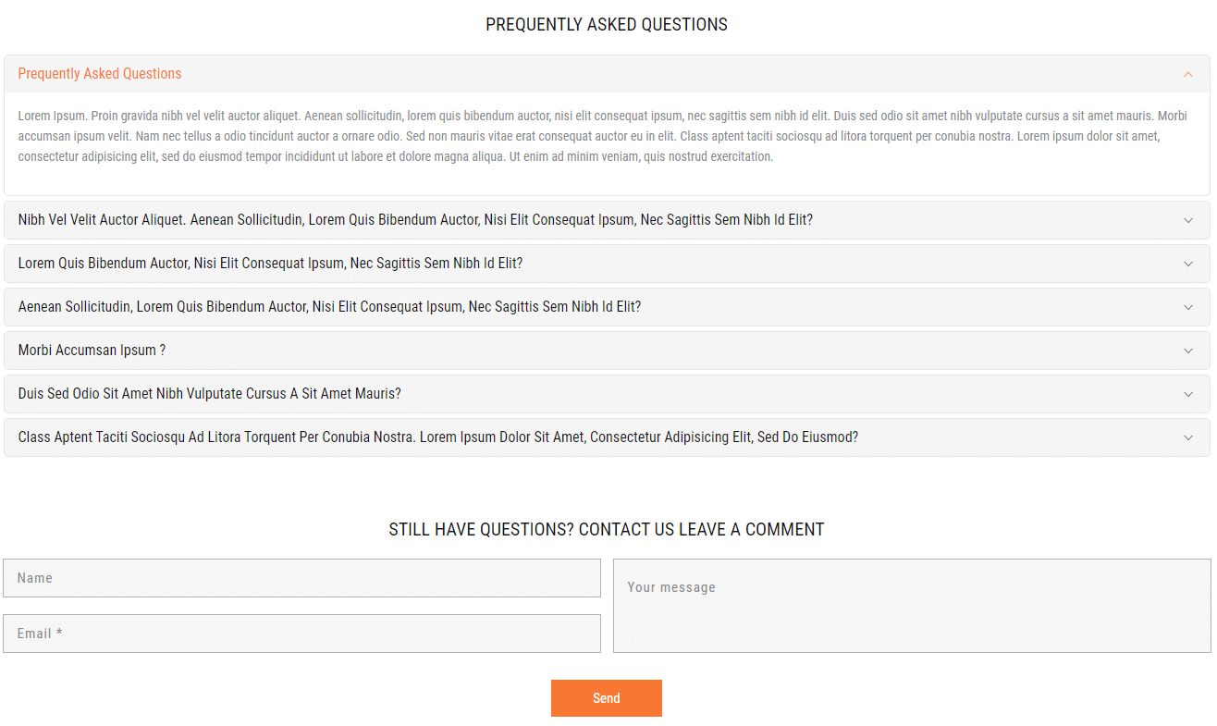Click the 'Morbi Accumsan Ipsum ?' question
The image size is (1217, 726).
92,351
